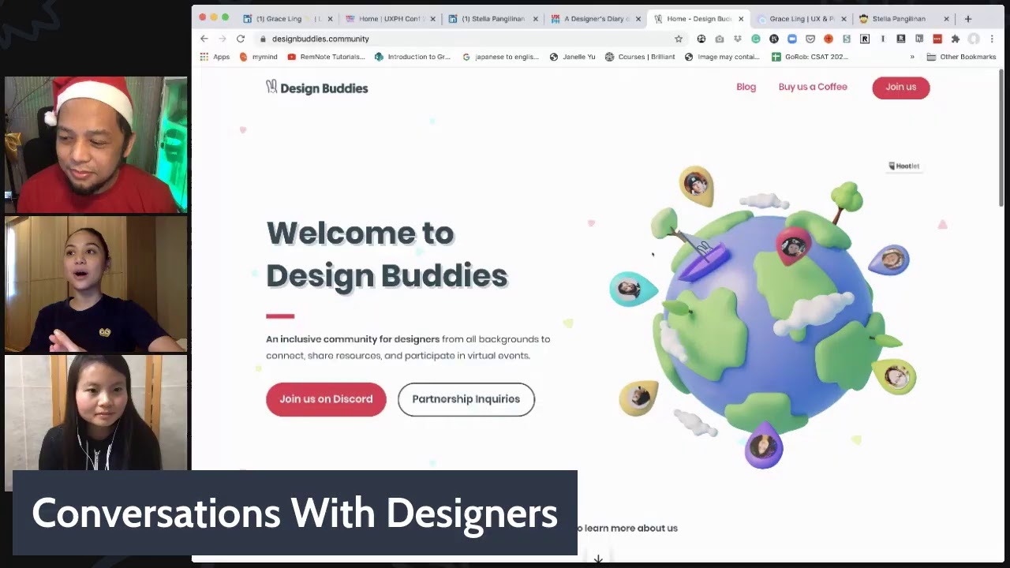Click the blue Zoom extension icon
The image size is (1010, 568).
tap(792, 39)
